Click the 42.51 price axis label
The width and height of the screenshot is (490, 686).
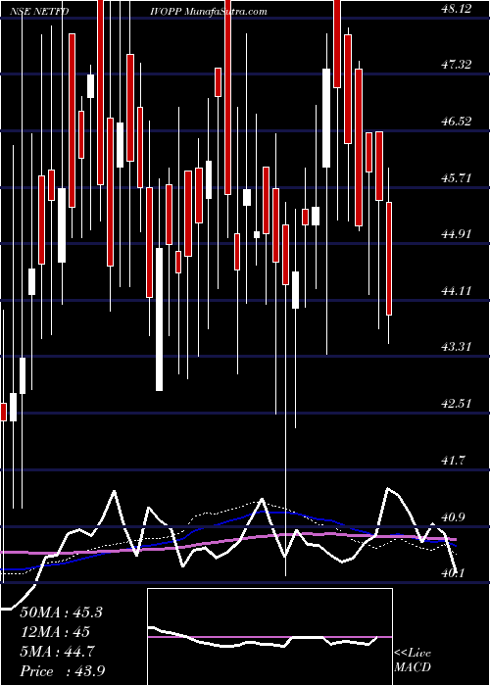457,404
